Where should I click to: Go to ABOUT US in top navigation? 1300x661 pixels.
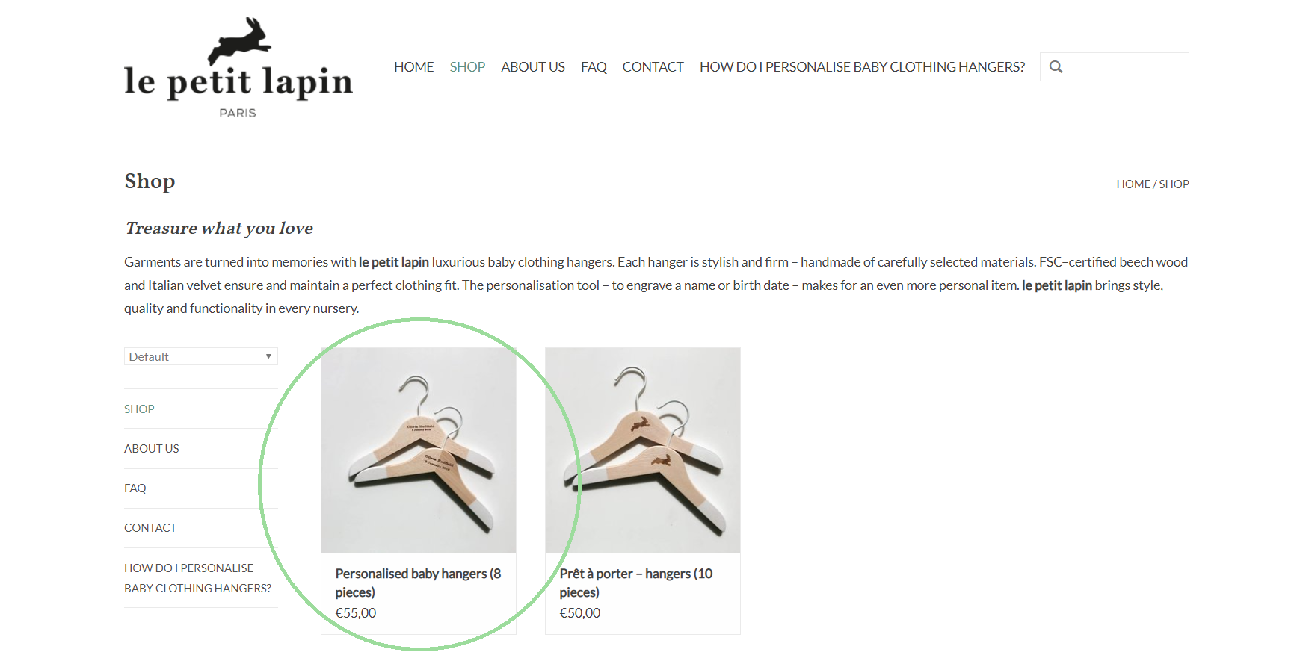tap(533, 67)
